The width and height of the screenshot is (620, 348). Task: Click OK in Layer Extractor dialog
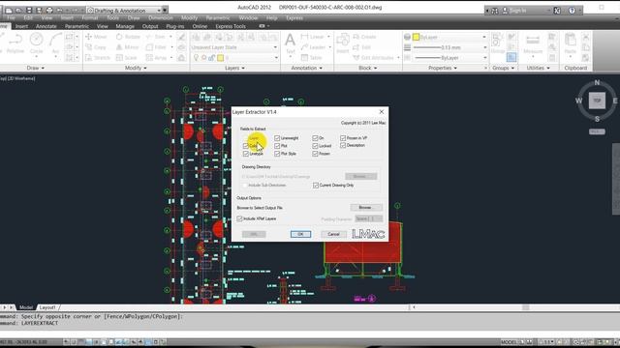point(300,234)
